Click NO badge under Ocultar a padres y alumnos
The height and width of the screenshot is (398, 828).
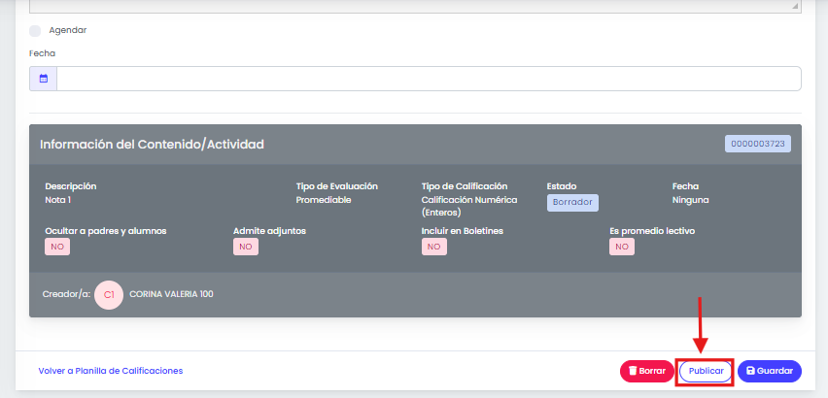pyautogui.click(x=57, y=247)
